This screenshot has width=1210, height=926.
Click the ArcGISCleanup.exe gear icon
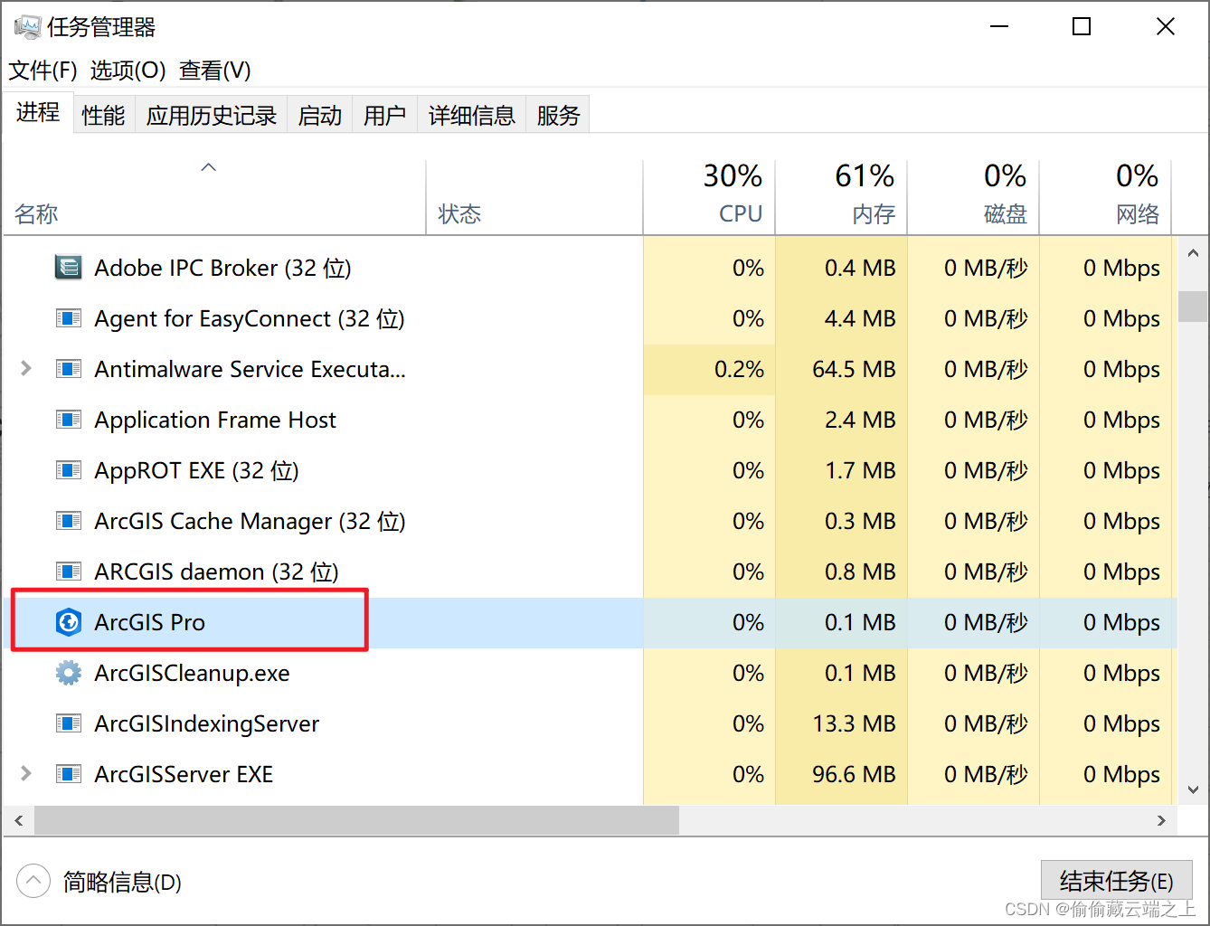[69, 673]
